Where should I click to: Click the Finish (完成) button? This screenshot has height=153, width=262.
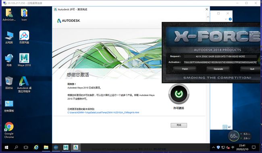pos(179,125)
